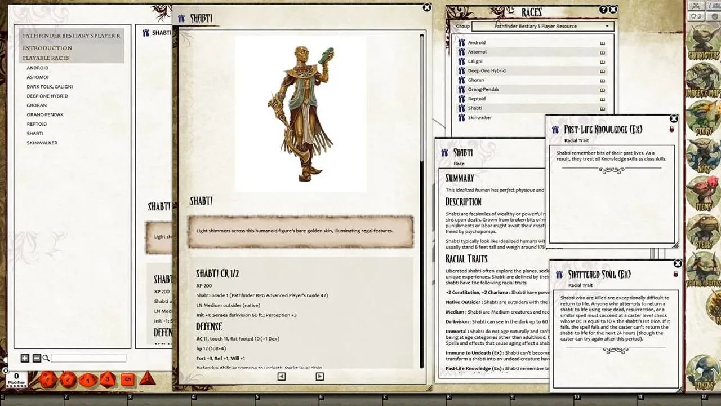The height and width of the screenshot is (406, 721).
Task: Select Pathfinder Bestiary 5 Player heading in index
Action: pyautogui.click(x=72, y=36)
